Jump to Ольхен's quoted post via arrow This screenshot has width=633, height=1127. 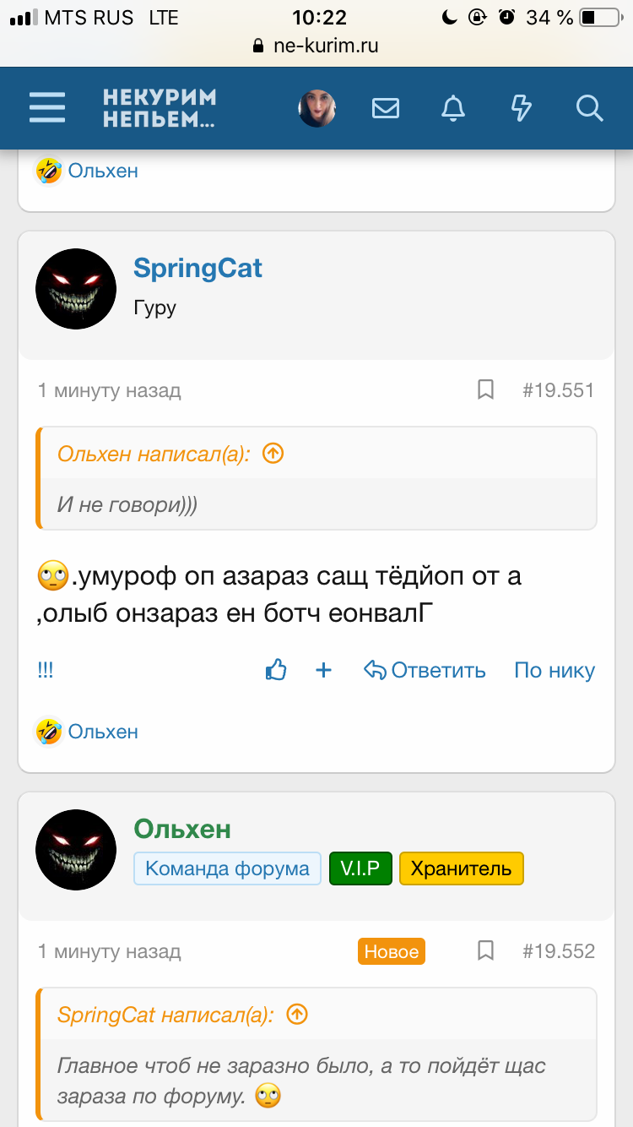click(273, 454)
